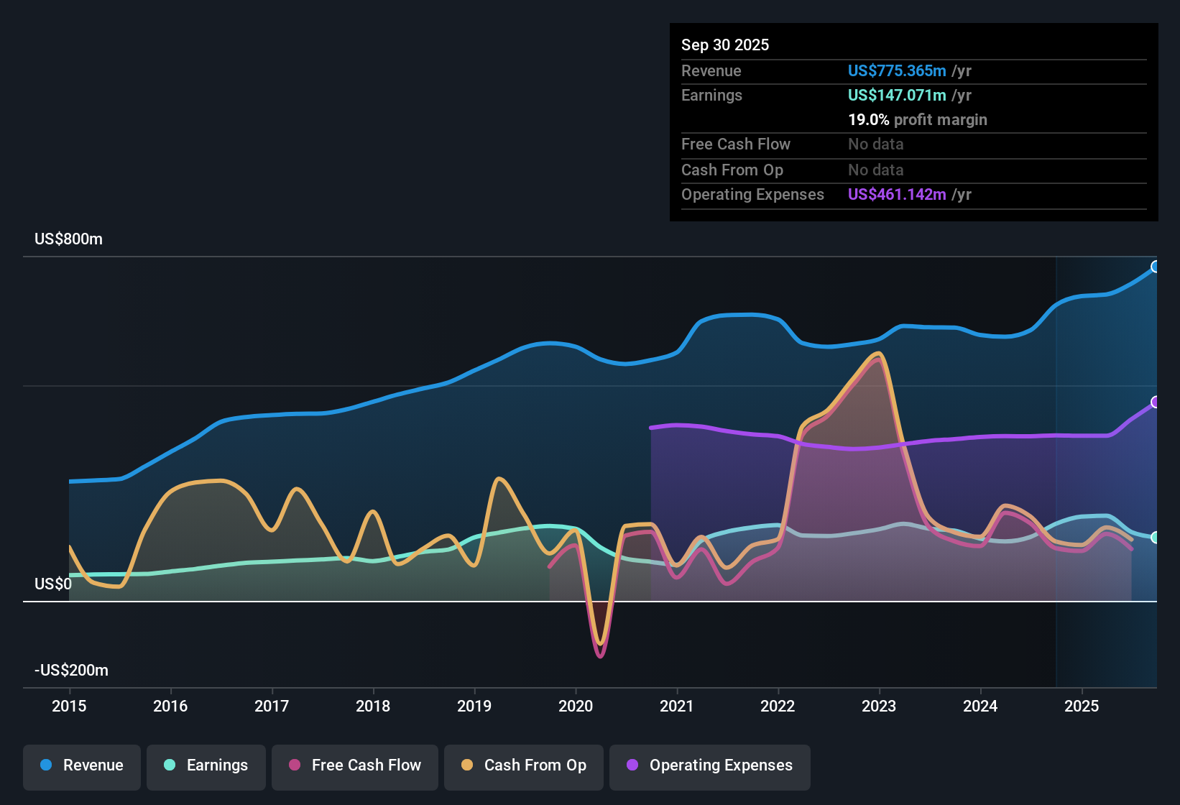
Task: Click the Earnings legend dot icon
Action: coord(170,765)
